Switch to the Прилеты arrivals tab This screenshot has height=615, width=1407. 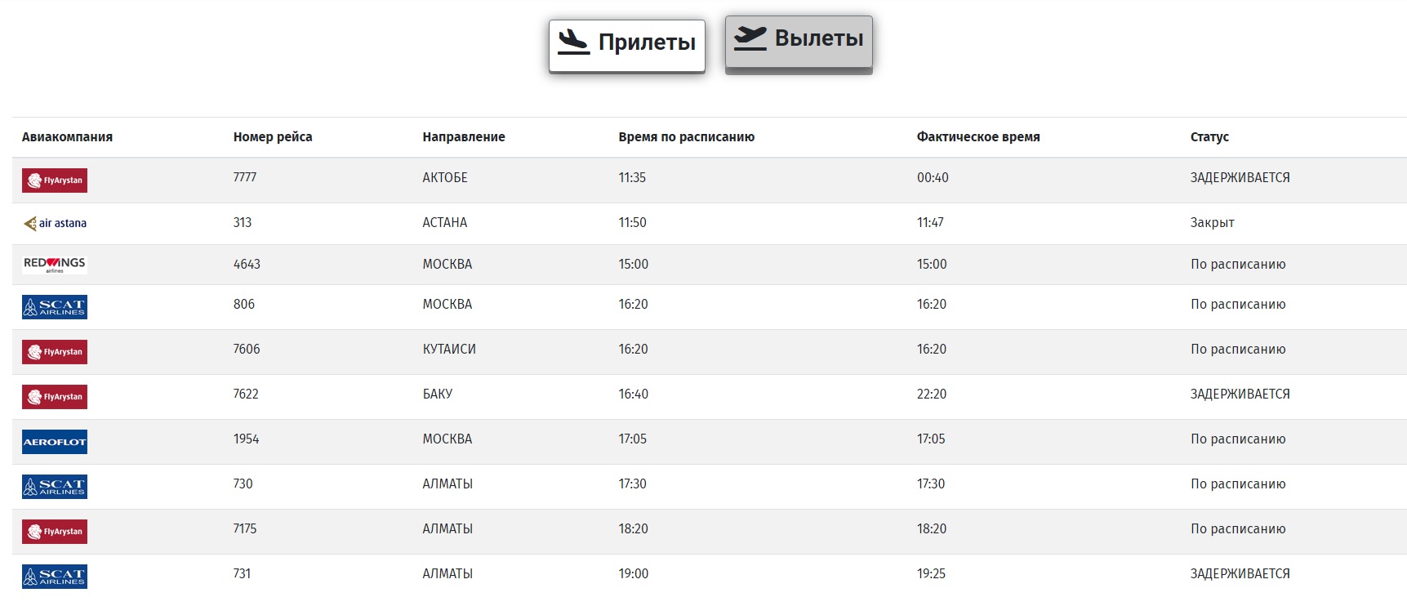(626, 44)
